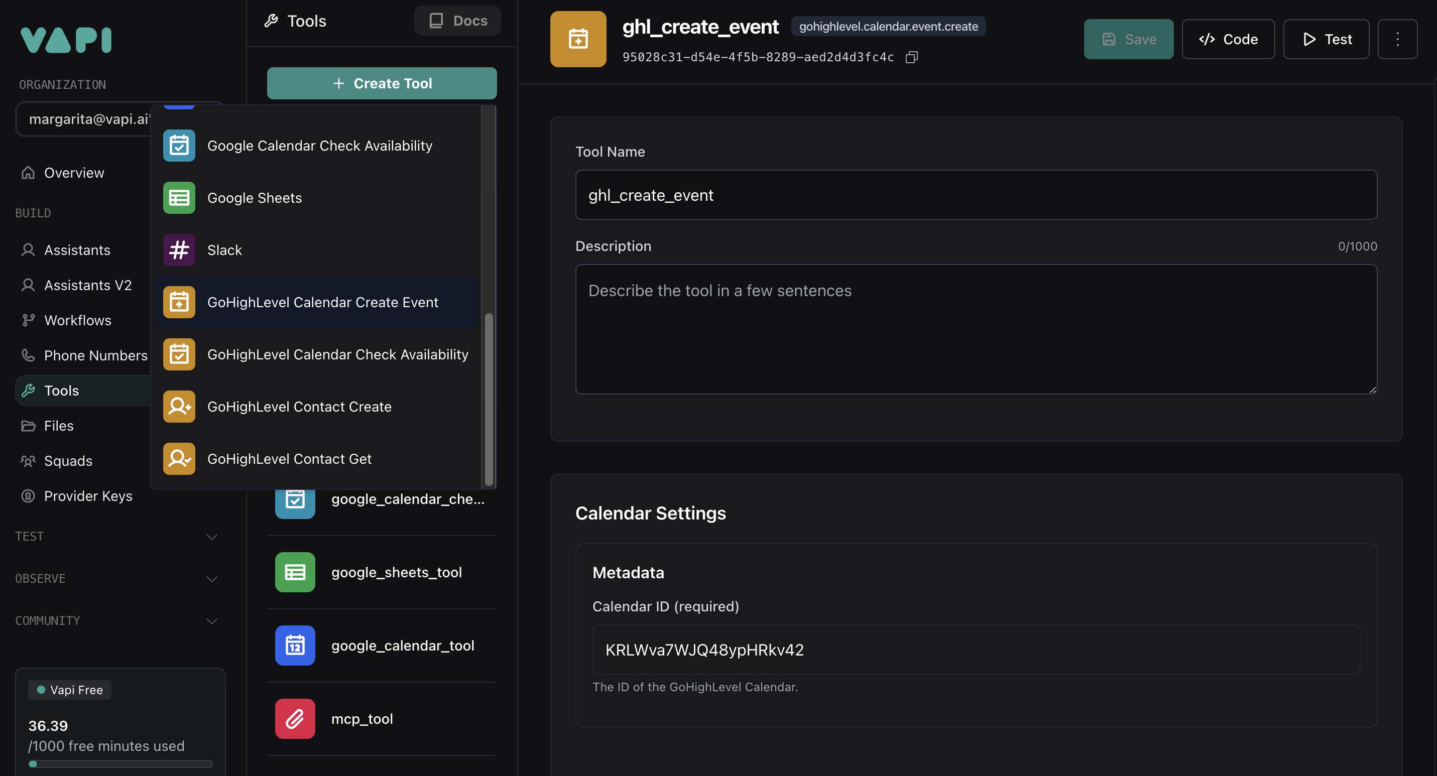Edit the Calendar ID field
Screen dimensions: 1437x776
(x=975, y=650)
